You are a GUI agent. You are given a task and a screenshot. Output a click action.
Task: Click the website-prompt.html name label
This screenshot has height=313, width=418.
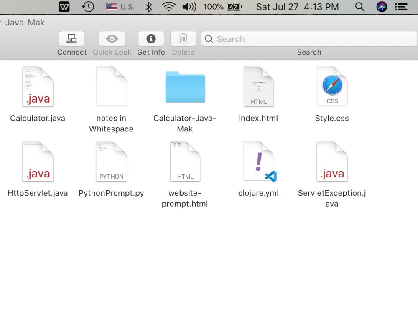(185, 198)
